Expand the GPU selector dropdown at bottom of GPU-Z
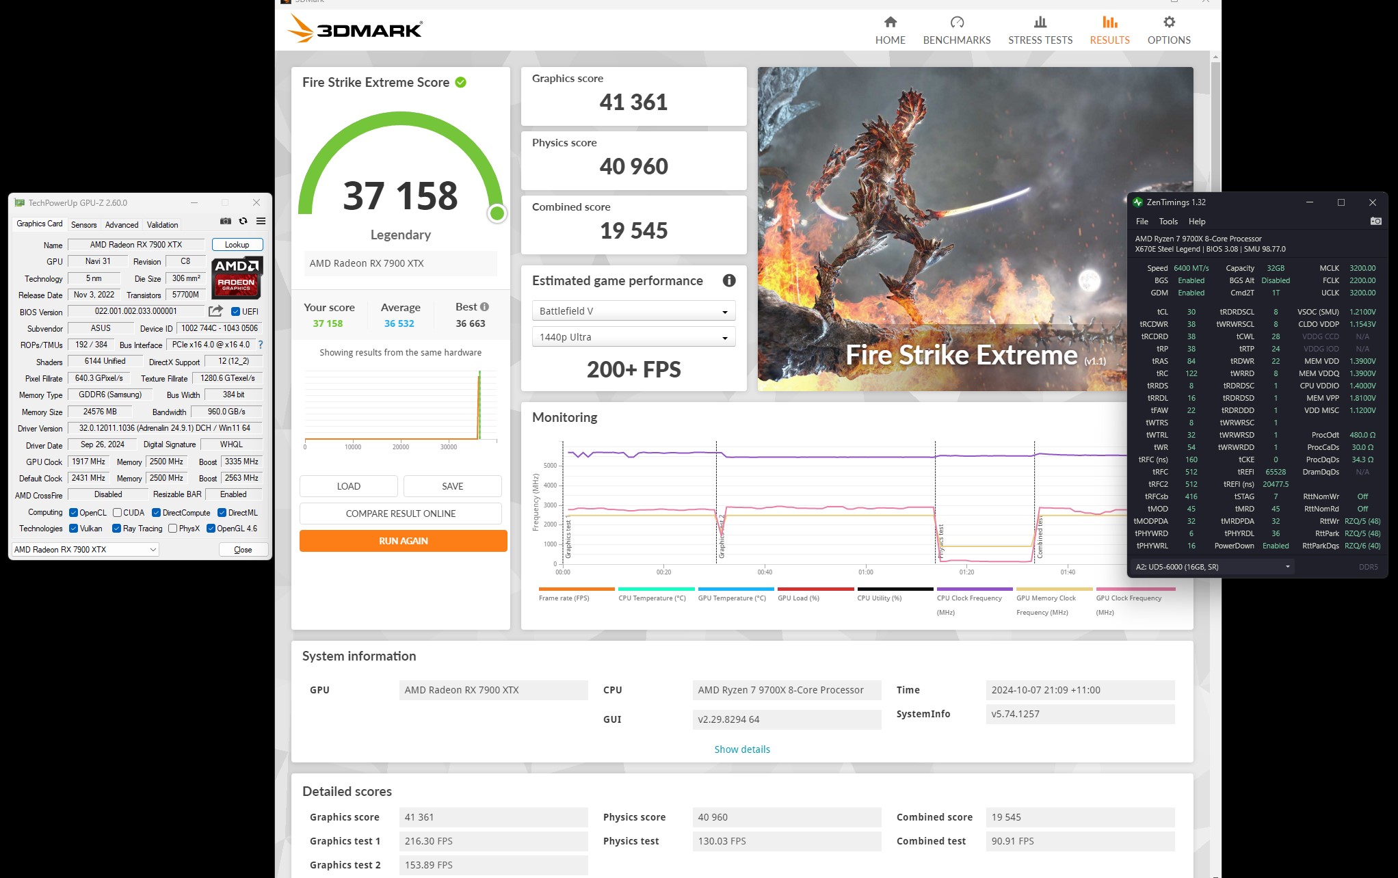 (155, 549)
